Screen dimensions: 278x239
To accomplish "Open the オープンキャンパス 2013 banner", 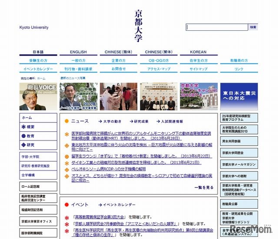I will [x=199, y=96].
